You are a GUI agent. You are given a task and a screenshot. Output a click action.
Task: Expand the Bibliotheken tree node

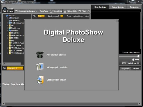coord(7,28)
